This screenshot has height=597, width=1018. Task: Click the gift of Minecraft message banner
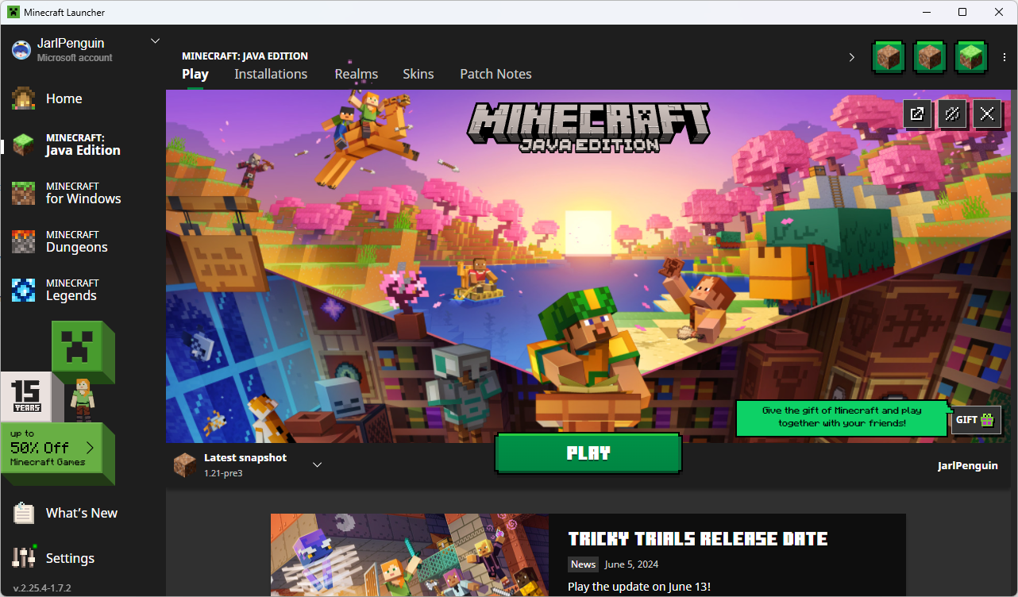click(843, 418)
